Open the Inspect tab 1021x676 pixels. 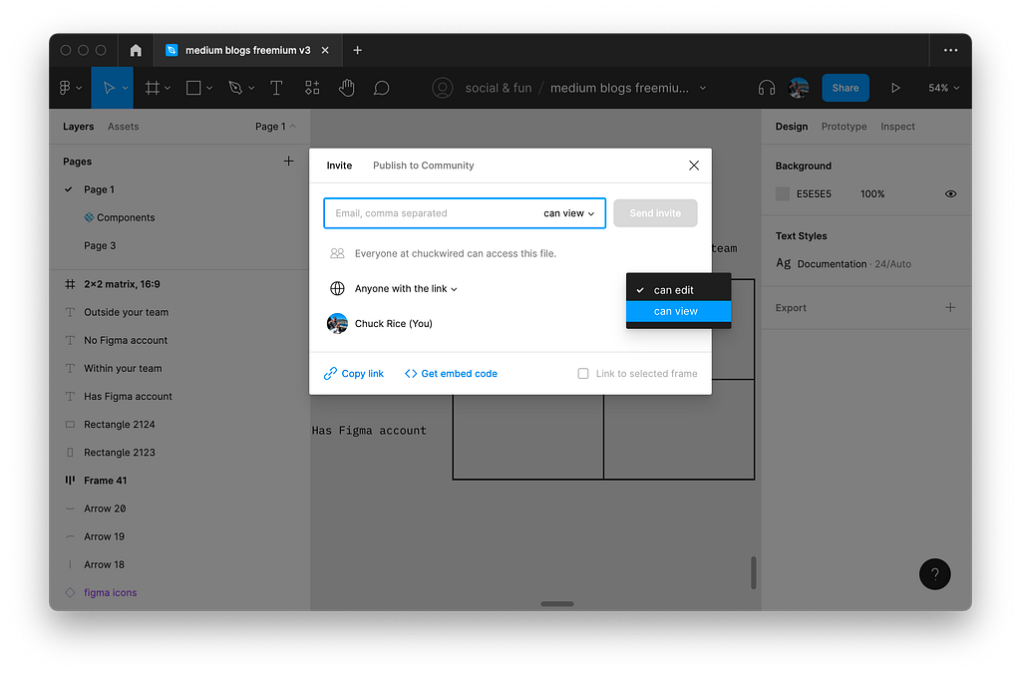point(897,127)
